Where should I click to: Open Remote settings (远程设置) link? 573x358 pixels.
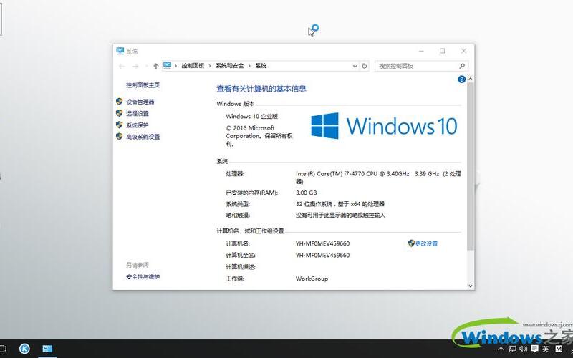pos(138,114)
